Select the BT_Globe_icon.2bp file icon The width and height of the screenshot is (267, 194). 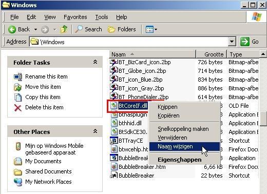coord(114,71)
